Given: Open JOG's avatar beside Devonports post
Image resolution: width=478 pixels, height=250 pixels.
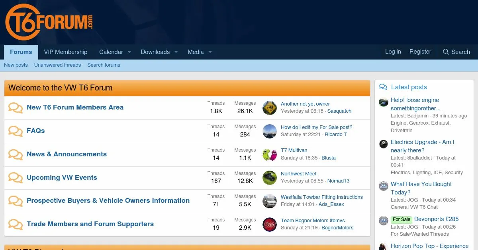Looking at the screenshot, I should pyautogui.click(x=384, y=220).
